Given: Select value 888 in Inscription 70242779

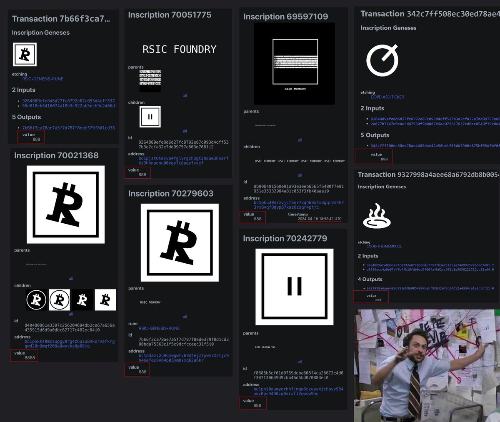Looking at the screenshot, I should point(257,405).
